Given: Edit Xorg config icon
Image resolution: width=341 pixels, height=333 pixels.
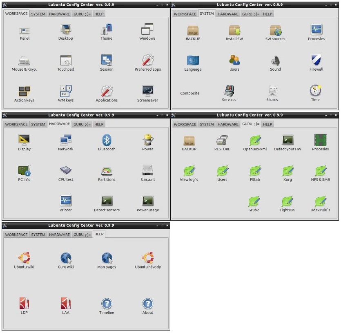Looking at the screenshot, I should [x=288, y=171].
